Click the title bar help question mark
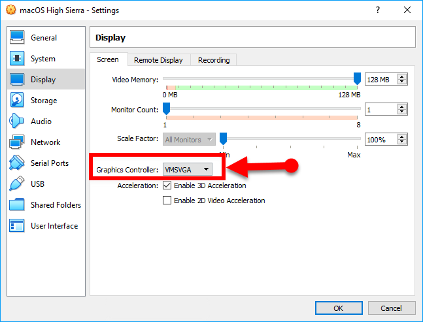The height and width of the screenshot is (322, 423). tap(378, 10)
